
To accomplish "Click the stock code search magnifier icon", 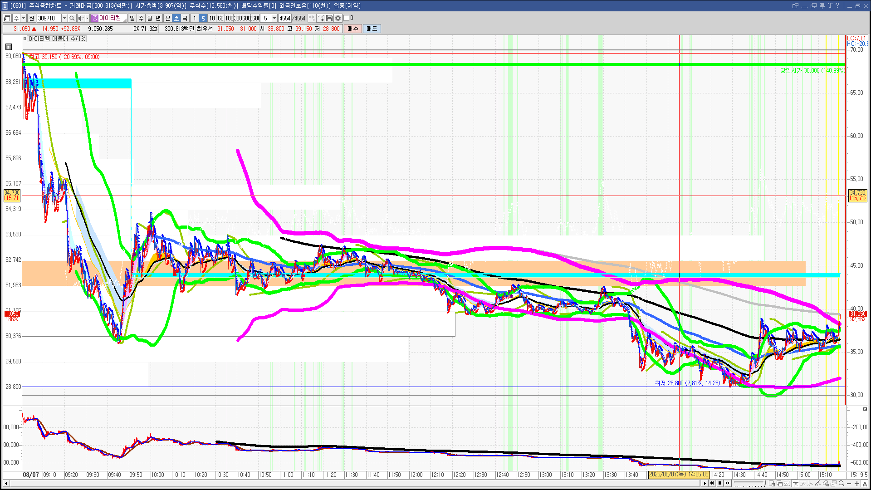I will 72,18.
